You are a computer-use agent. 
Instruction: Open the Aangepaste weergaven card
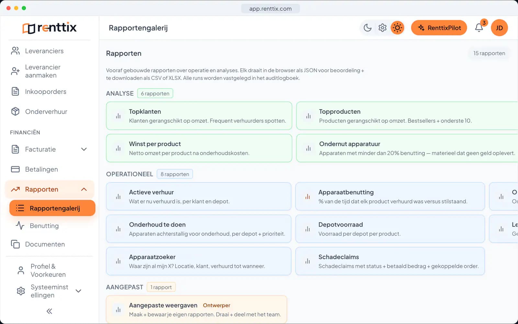[x=197, y=309]
